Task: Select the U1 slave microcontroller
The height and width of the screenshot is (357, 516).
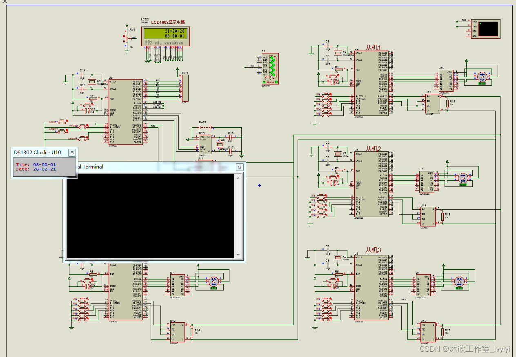Action: tap(371, 184)
